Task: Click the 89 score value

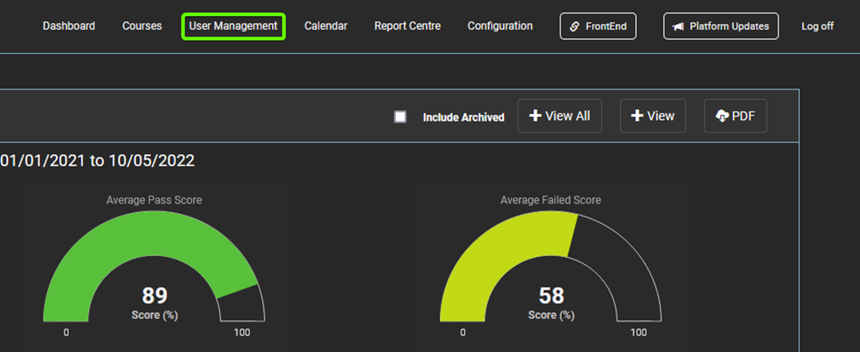Action: 154,295
